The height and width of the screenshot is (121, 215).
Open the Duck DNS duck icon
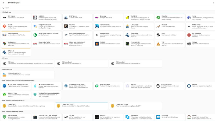click(x=127, y=17)
